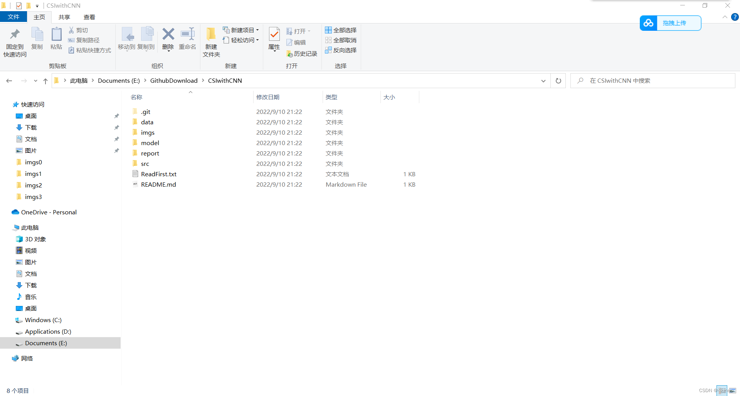Click the Refresh button by address bar

tap(558, 81)
